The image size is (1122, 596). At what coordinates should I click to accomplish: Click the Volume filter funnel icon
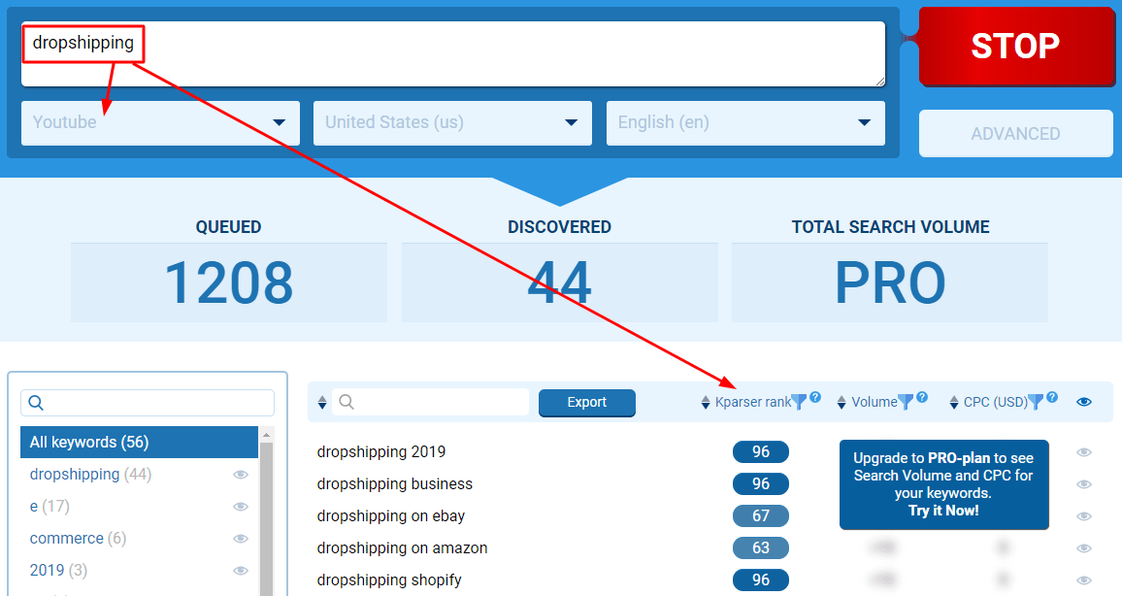coord(905,402)
